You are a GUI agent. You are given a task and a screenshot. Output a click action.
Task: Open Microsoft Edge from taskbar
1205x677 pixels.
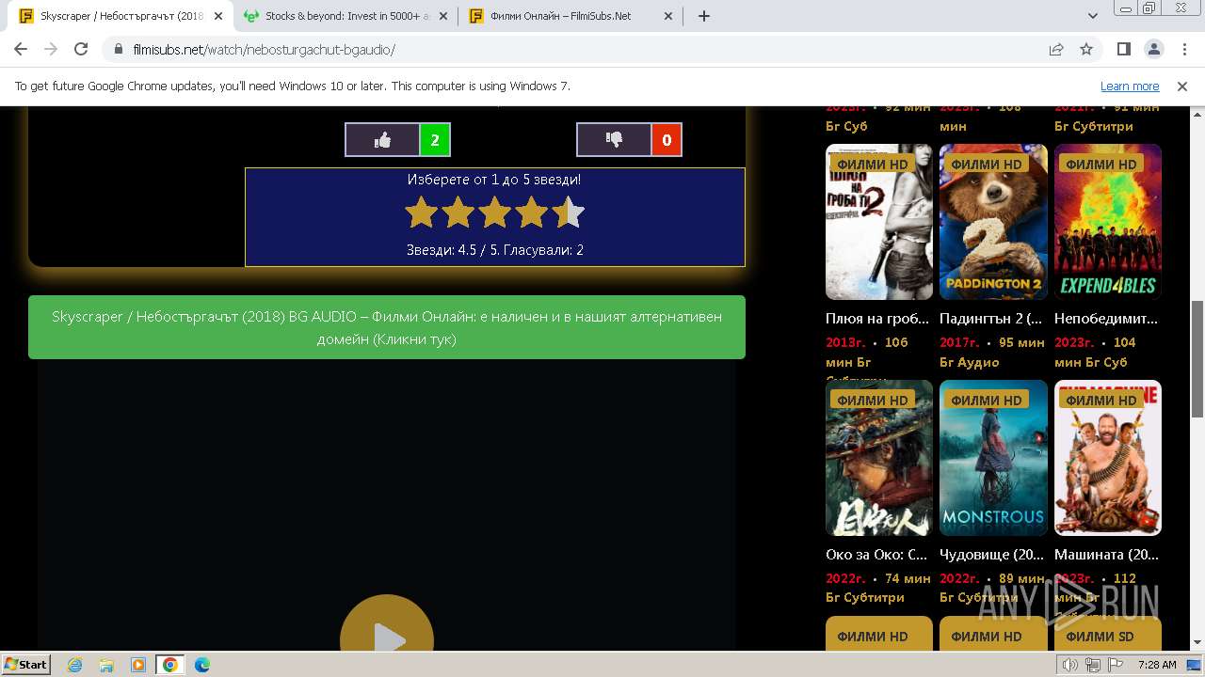click(x=202, y=665)
